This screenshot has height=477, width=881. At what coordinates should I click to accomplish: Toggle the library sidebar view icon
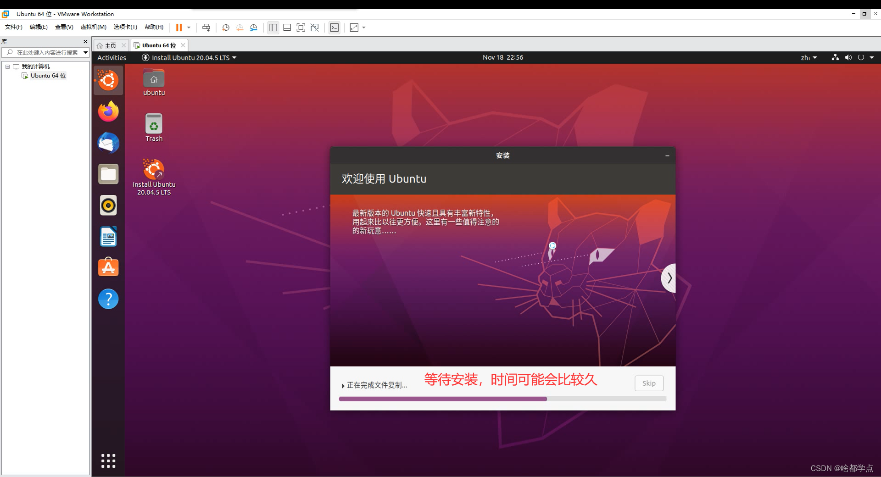pos(273,28)
